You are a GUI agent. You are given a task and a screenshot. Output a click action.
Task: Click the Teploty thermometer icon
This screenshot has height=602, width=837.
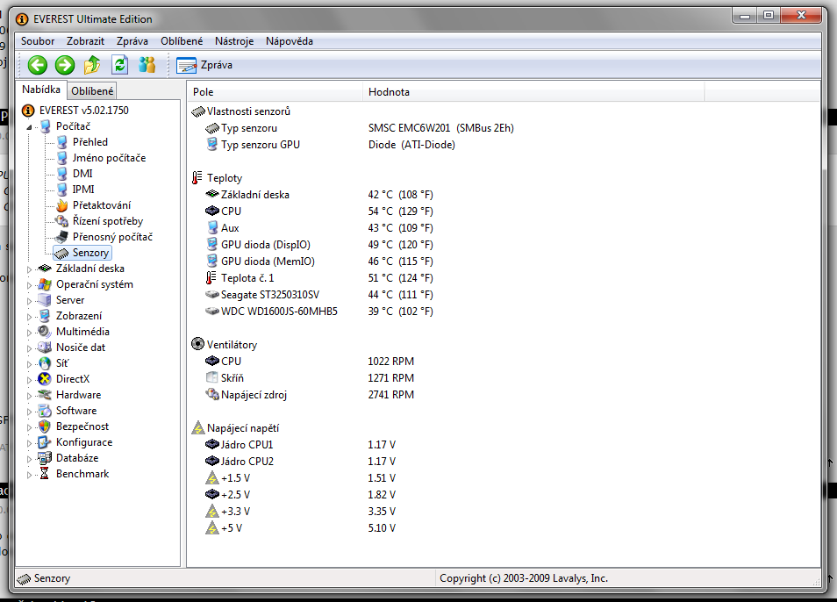point(197,178)
